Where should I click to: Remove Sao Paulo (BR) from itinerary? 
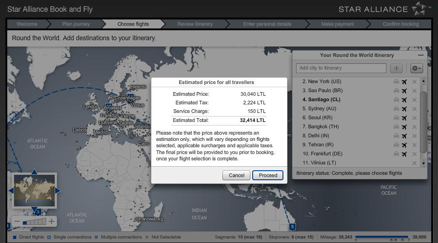pos(414,91)
